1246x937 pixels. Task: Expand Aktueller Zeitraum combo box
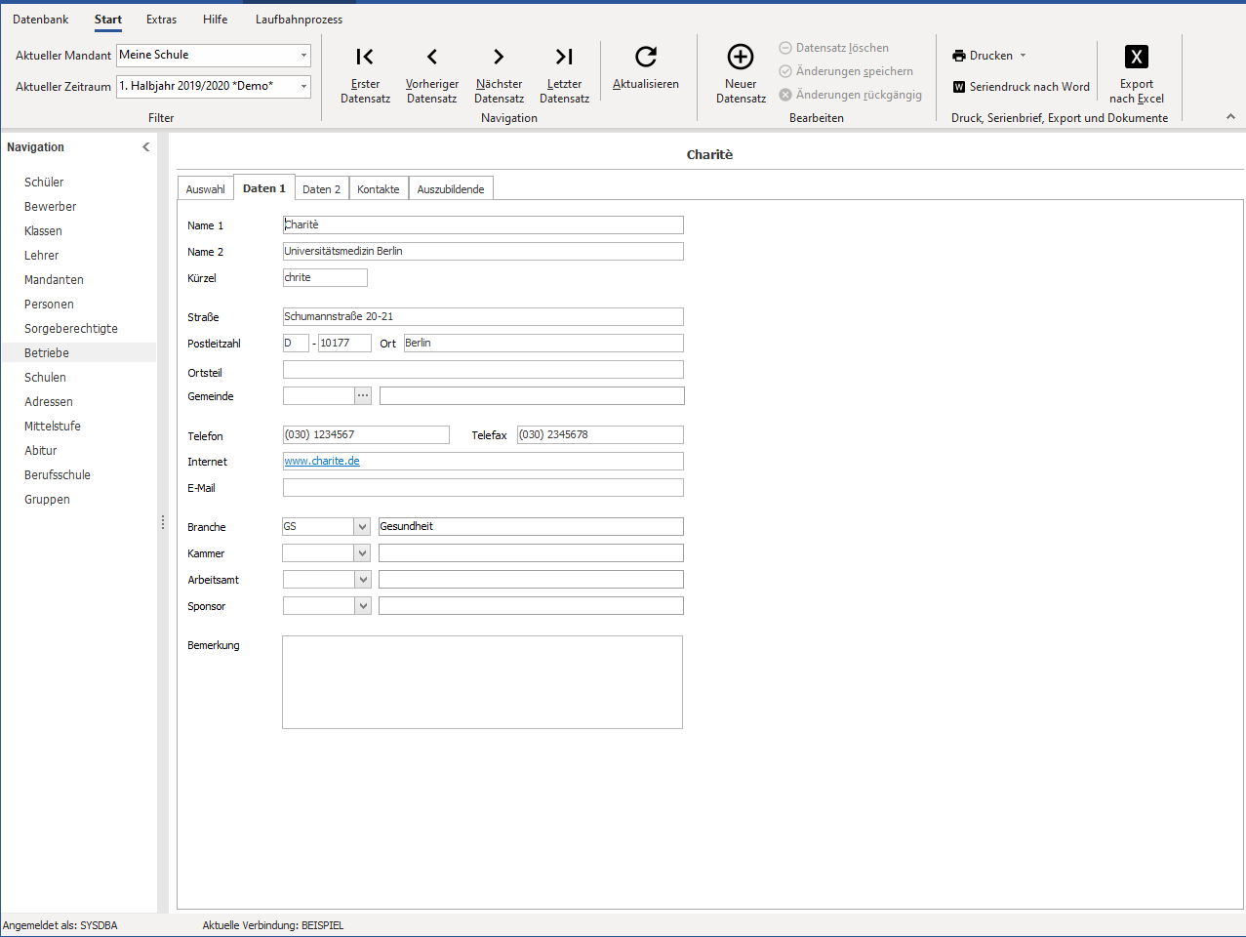click(303, 86)
